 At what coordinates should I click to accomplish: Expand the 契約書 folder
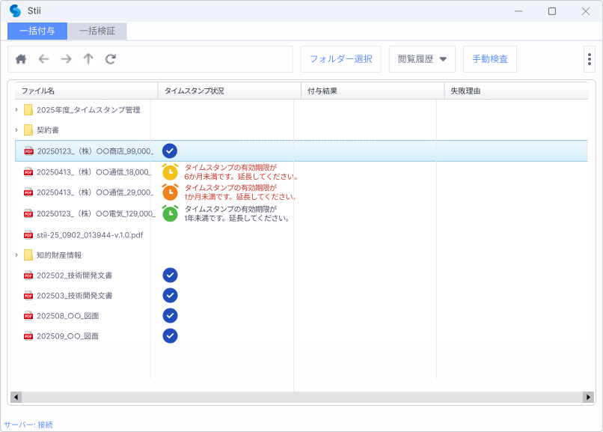pos(16,130)
